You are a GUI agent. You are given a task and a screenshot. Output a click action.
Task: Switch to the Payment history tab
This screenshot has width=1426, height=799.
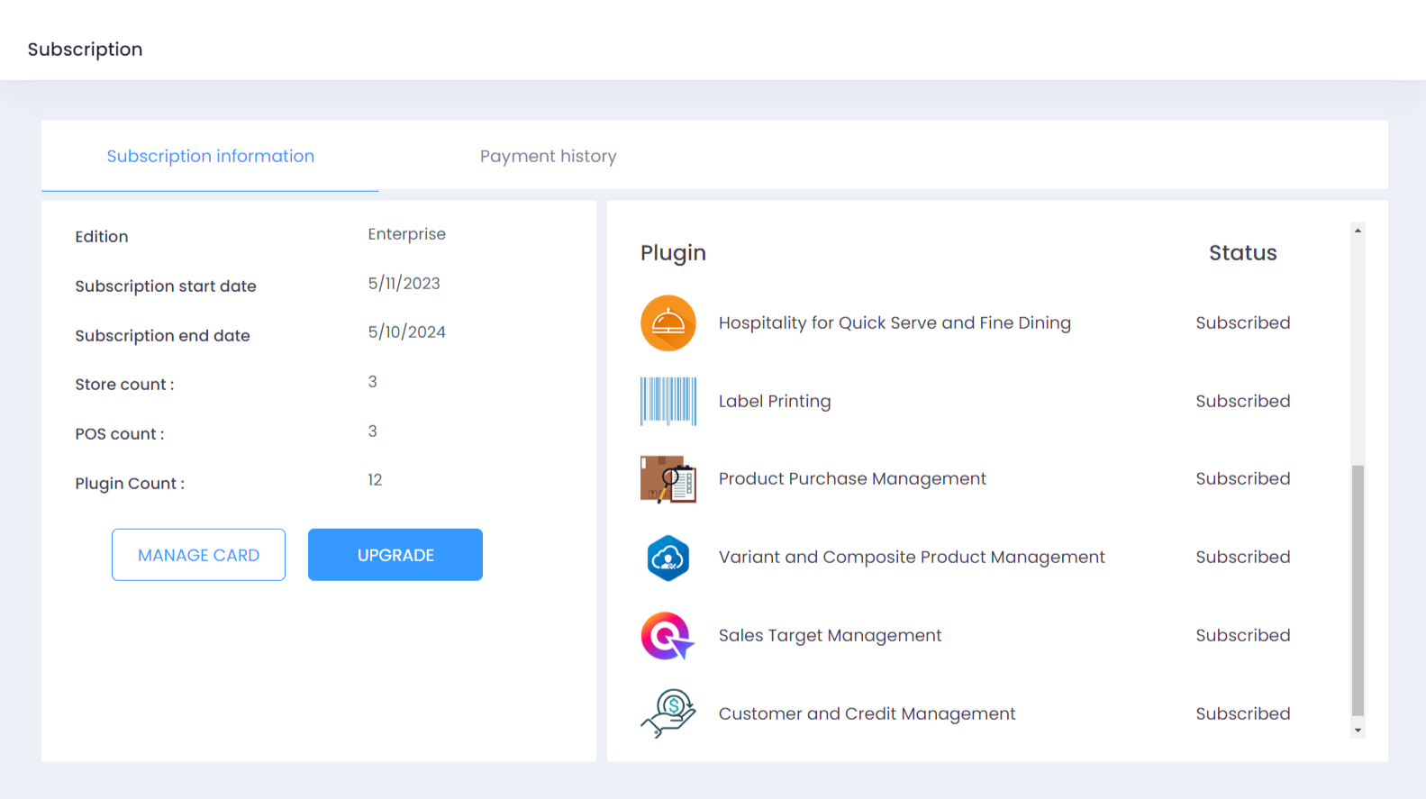[548, 156]
